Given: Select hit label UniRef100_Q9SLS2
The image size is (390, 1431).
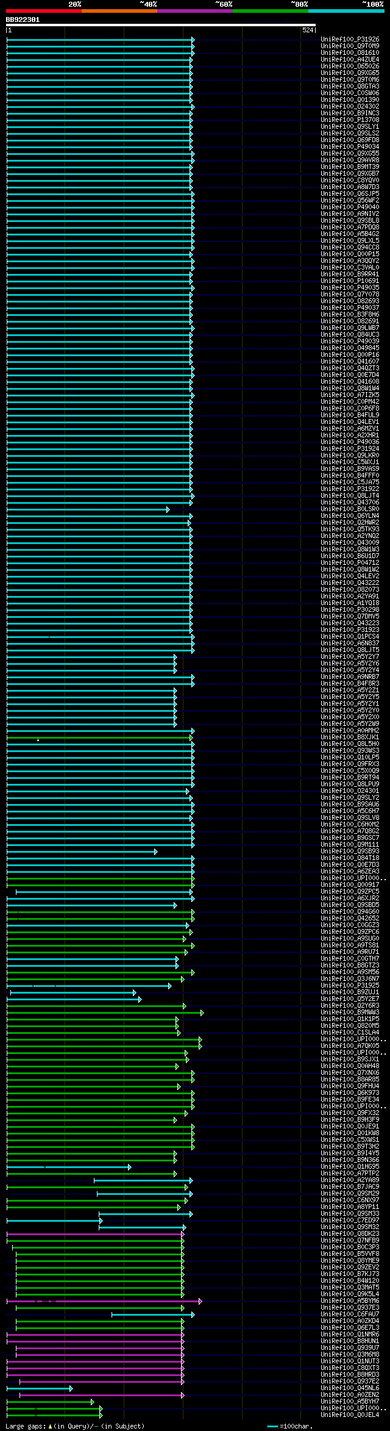Looking at the screenshot, I should click(x=350, y=134).
